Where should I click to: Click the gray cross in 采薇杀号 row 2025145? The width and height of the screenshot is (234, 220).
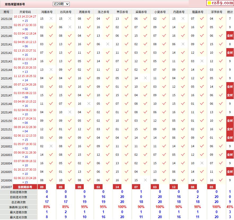[145, 78]
